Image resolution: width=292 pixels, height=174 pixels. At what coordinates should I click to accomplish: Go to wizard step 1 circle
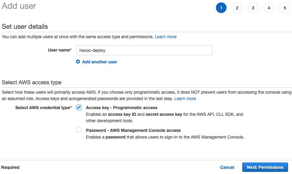click(221, 8)
